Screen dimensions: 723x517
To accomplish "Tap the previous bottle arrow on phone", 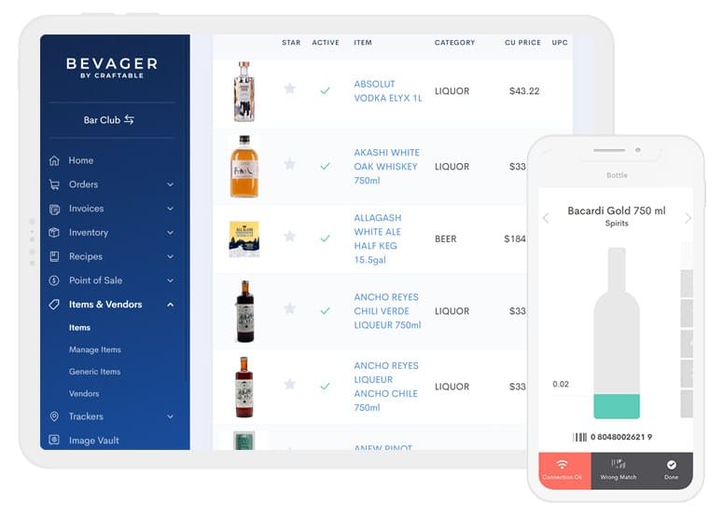I will [x=547, y=218].
